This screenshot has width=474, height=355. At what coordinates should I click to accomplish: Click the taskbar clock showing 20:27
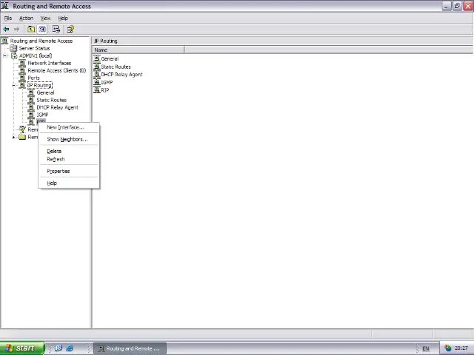click(x=461, y=348)
